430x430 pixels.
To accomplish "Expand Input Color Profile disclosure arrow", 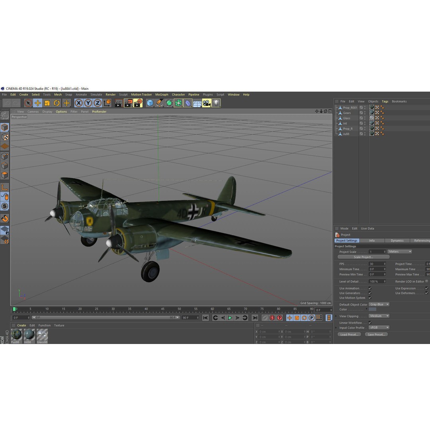I will click(x=336, y=327).
